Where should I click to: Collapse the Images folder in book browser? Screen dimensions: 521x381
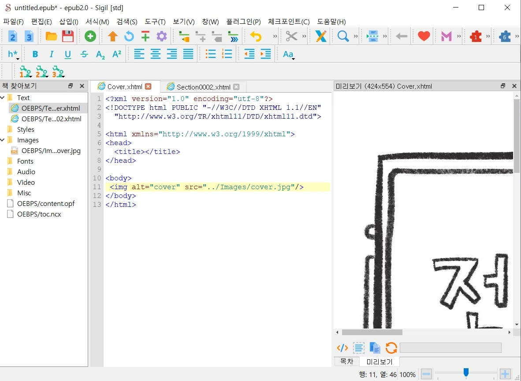[3, 140]
